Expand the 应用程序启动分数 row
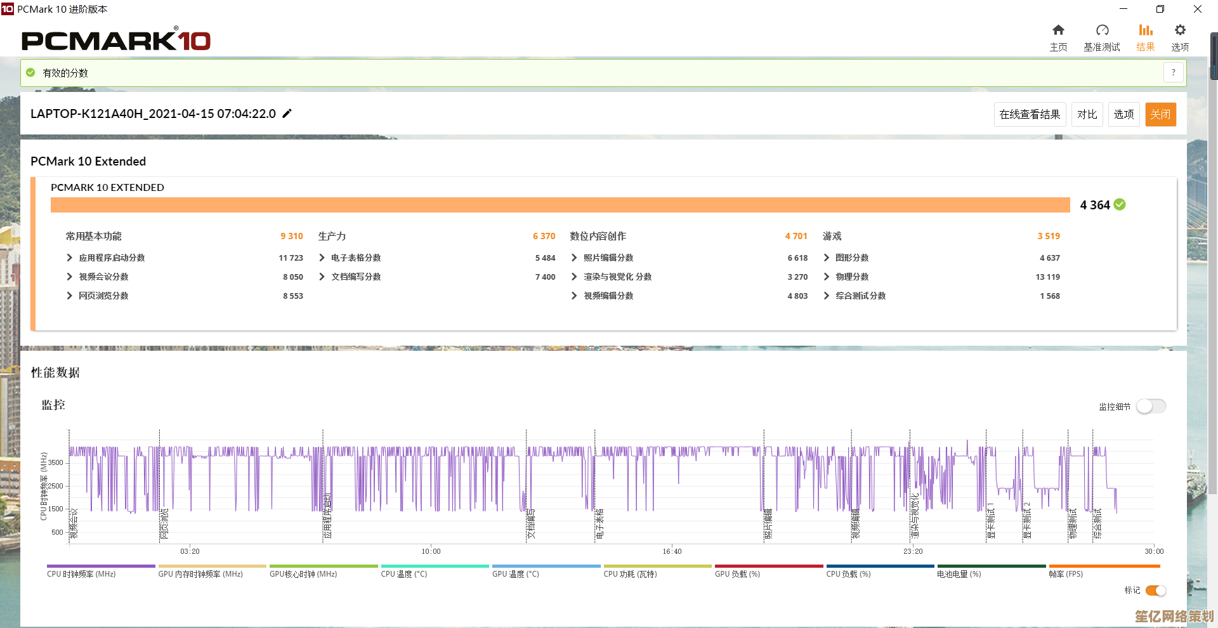 [x=70, y=258]
